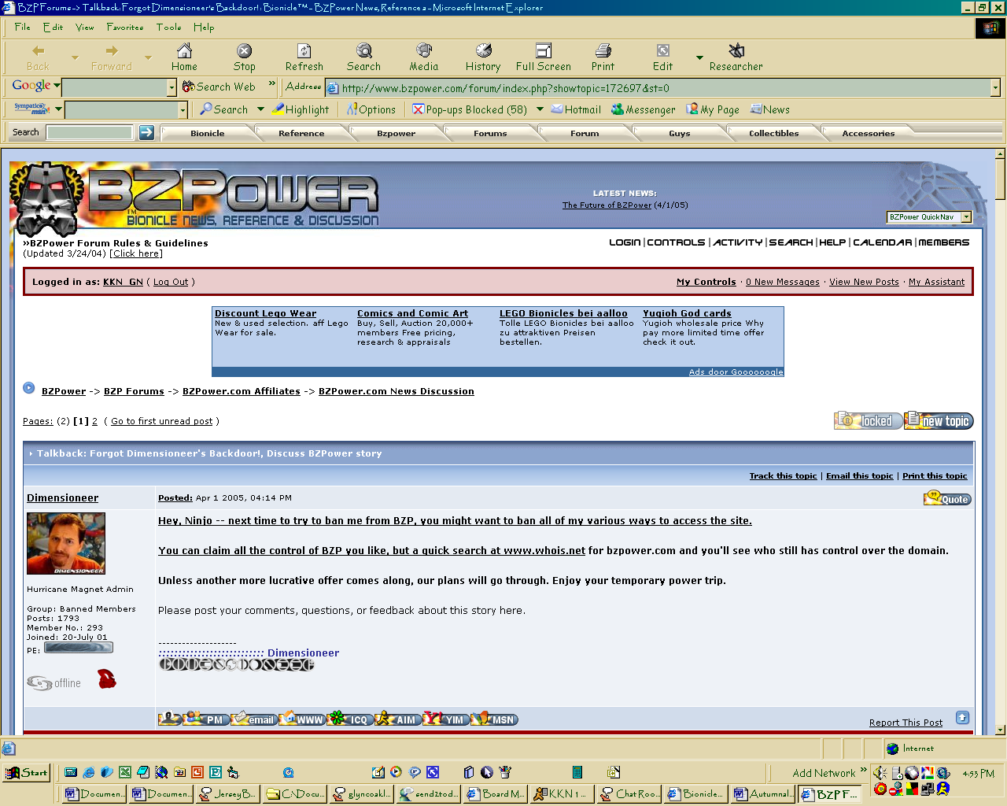Click Pop-ups Blocked (58) button

click(470, 109)
